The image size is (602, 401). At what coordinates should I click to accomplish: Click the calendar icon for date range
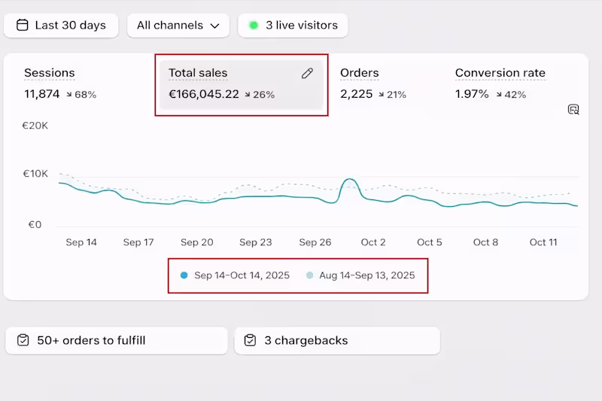[x=21, y=26]
